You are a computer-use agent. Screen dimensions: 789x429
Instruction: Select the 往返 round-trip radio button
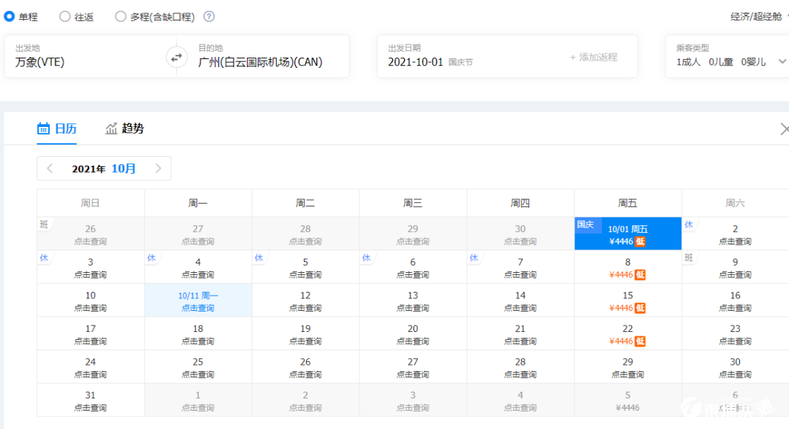pyautogui.click(x=65, y=17)
